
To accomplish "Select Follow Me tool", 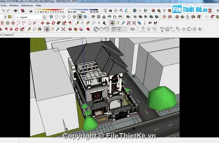I will pos(59,23).
